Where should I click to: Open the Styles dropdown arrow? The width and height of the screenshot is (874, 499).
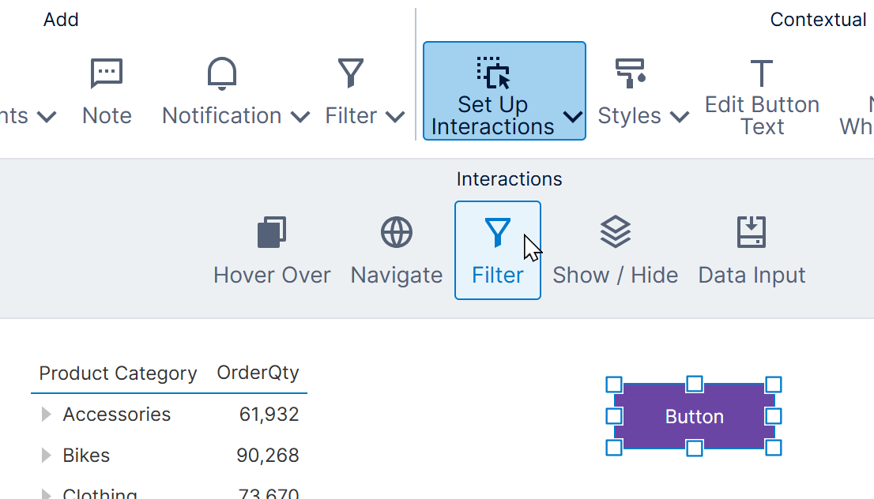pos(680,117)
